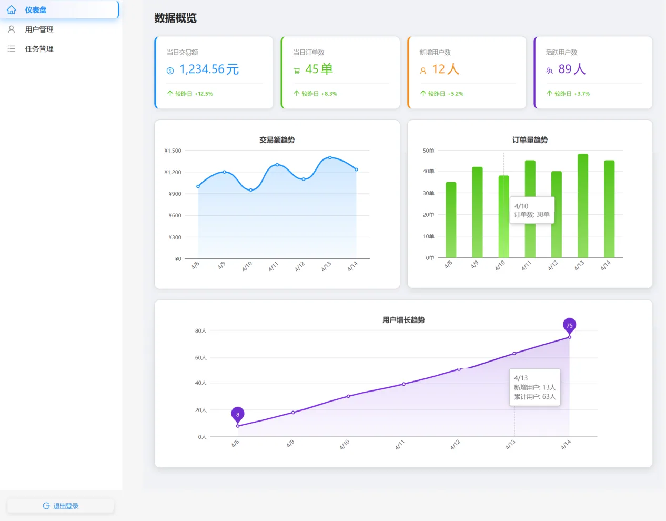Click the 4/8 bar in 订单量趋势 chart

pyautogui.click(x=451, y=220)
